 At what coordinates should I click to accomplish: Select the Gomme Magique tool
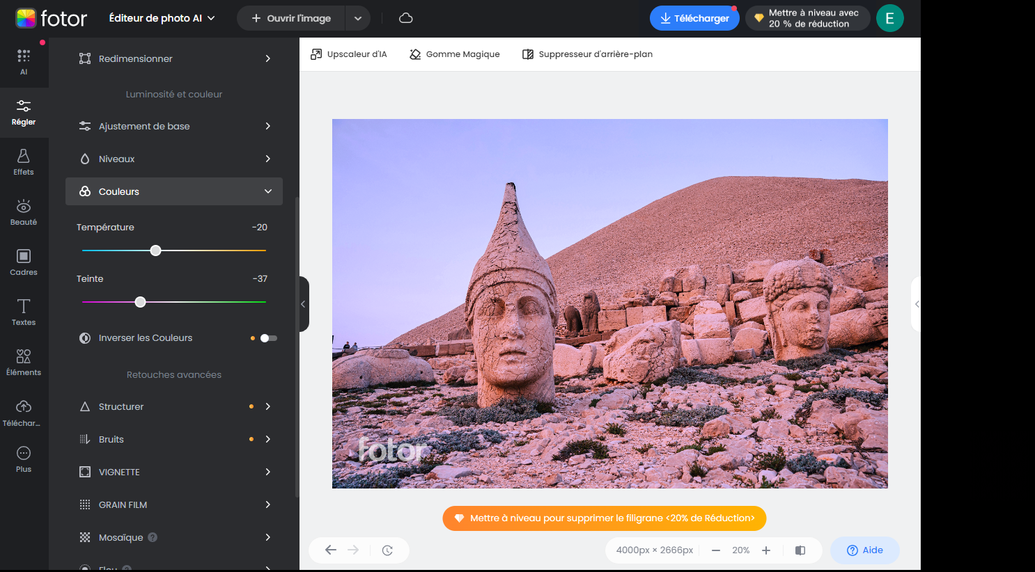click(454, 54)
